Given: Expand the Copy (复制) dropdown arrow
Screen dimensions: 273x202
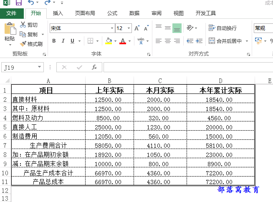Looking at the screenshot, I should 43,34.
